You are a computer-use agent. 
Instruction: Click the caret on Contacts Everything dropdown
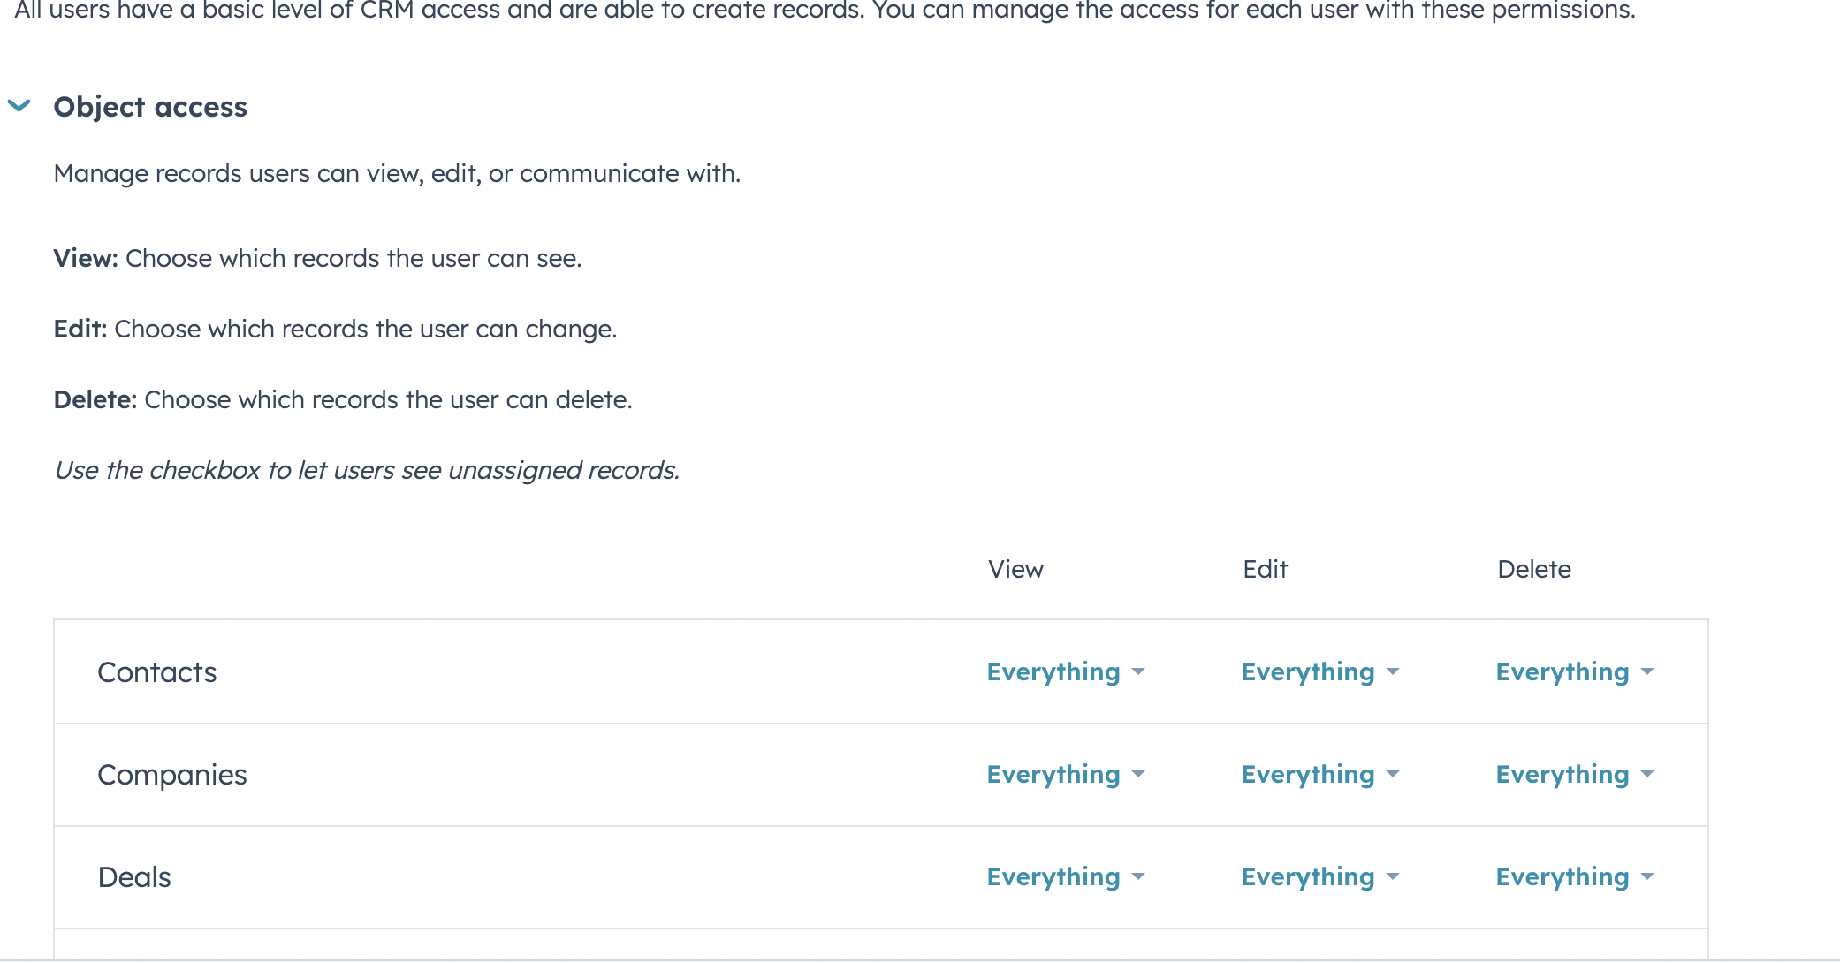coord(1138,673)
